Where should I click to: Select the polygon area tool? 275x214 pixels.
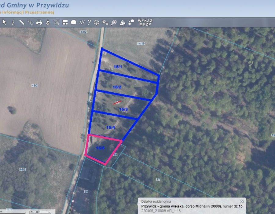73,22
